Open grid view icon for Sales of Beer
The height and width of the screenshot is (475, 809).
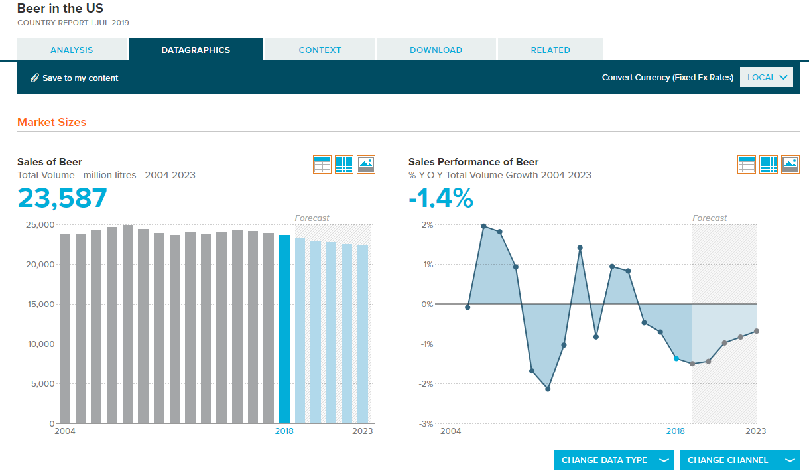tap(344, 165)
